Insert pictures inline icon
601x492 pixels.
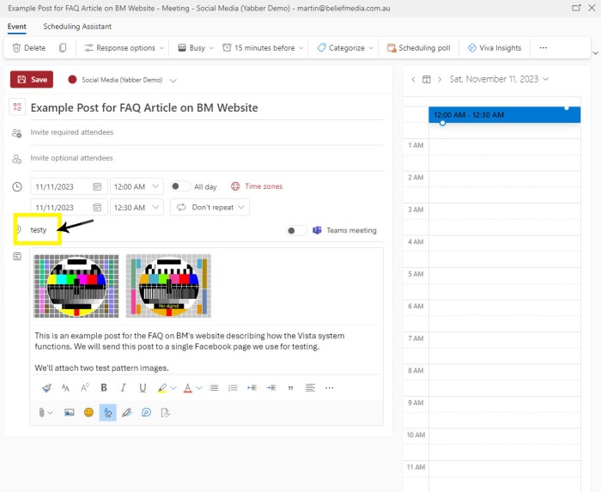[x=70, y=413]
